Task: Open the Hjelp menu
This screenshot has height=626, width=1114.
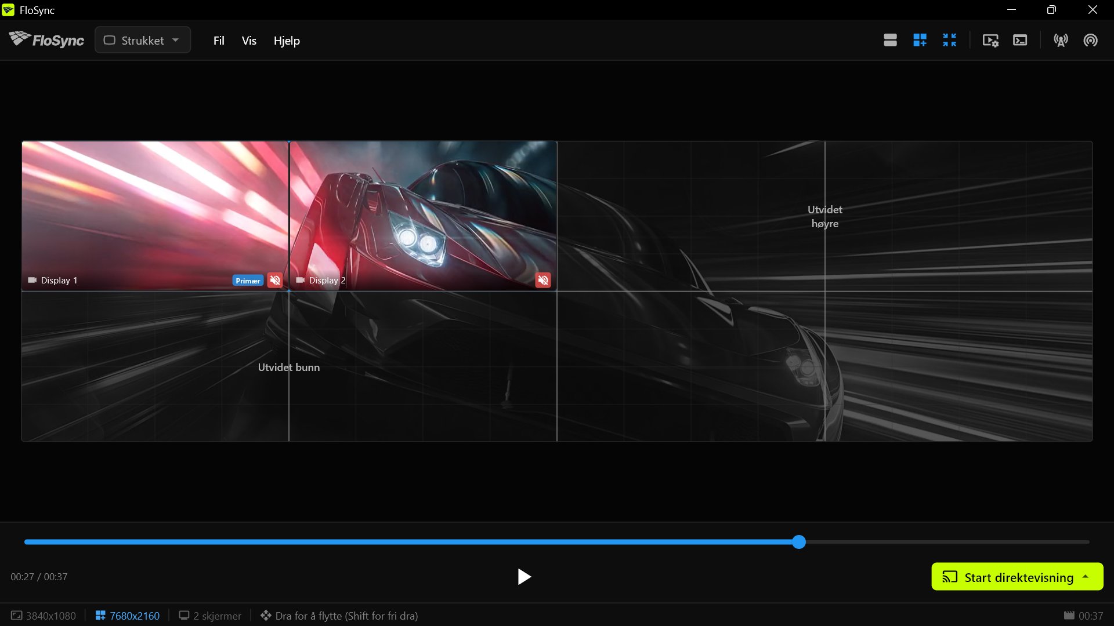Action: coord(287,41)
